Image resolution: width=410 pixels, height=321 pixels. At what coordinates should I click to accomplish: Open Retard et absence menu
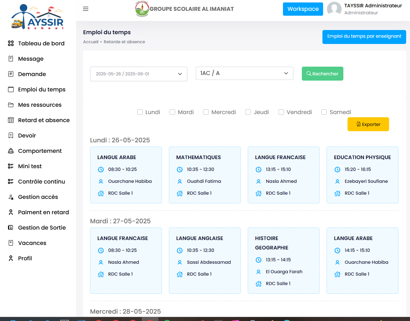click(44, 120)
